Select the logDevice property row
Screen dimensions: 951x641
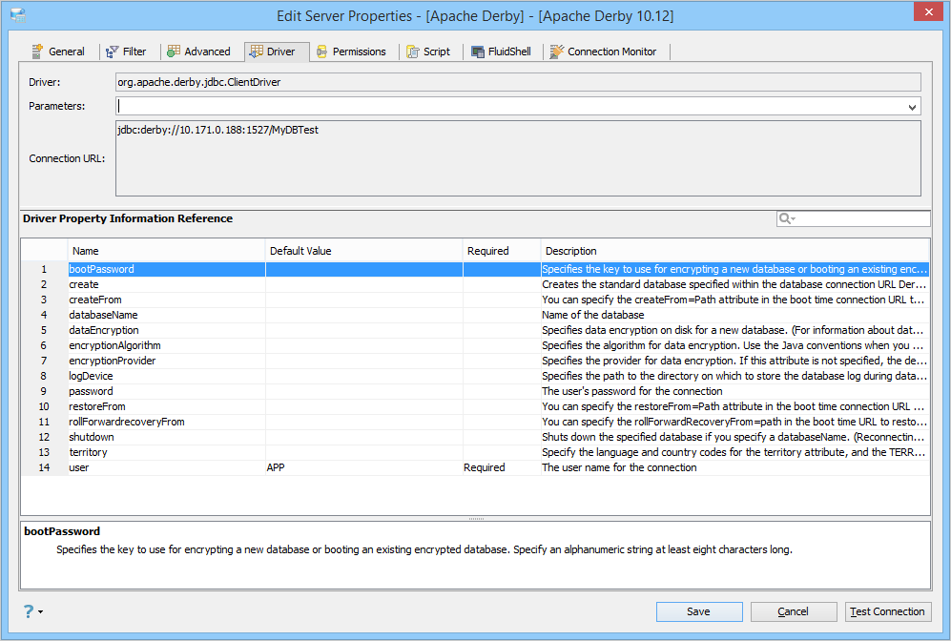pos(475,376)
